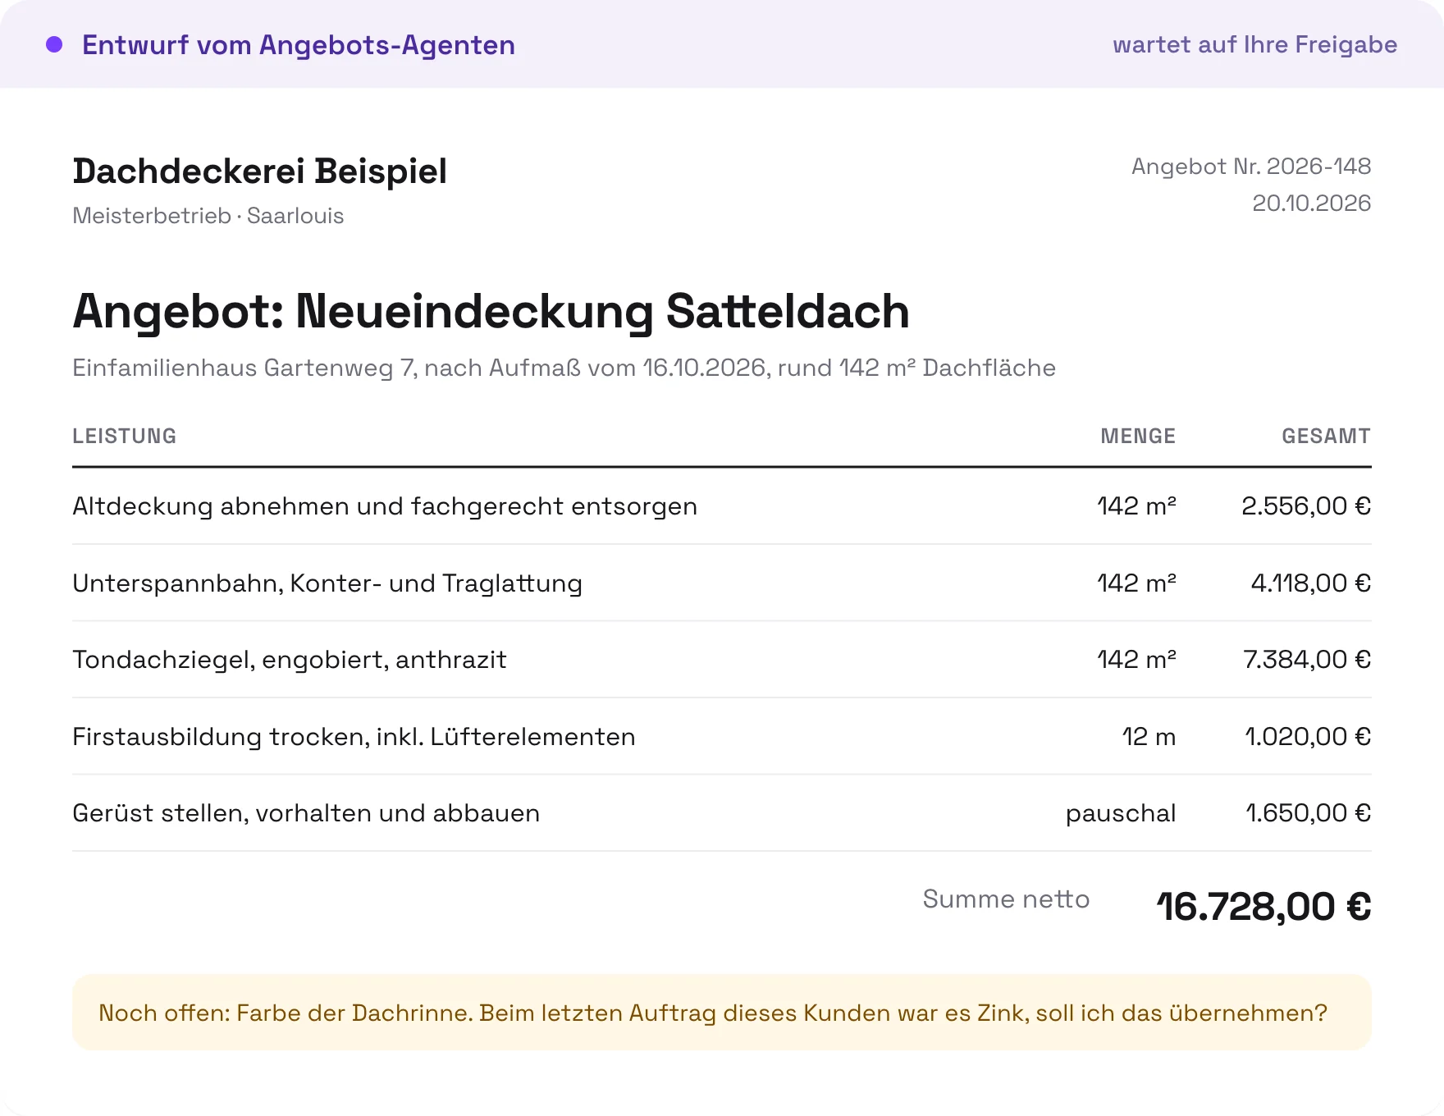Click the 'Summe netto' label
Screen dimensions: 1444x1116
(1006, 899)
